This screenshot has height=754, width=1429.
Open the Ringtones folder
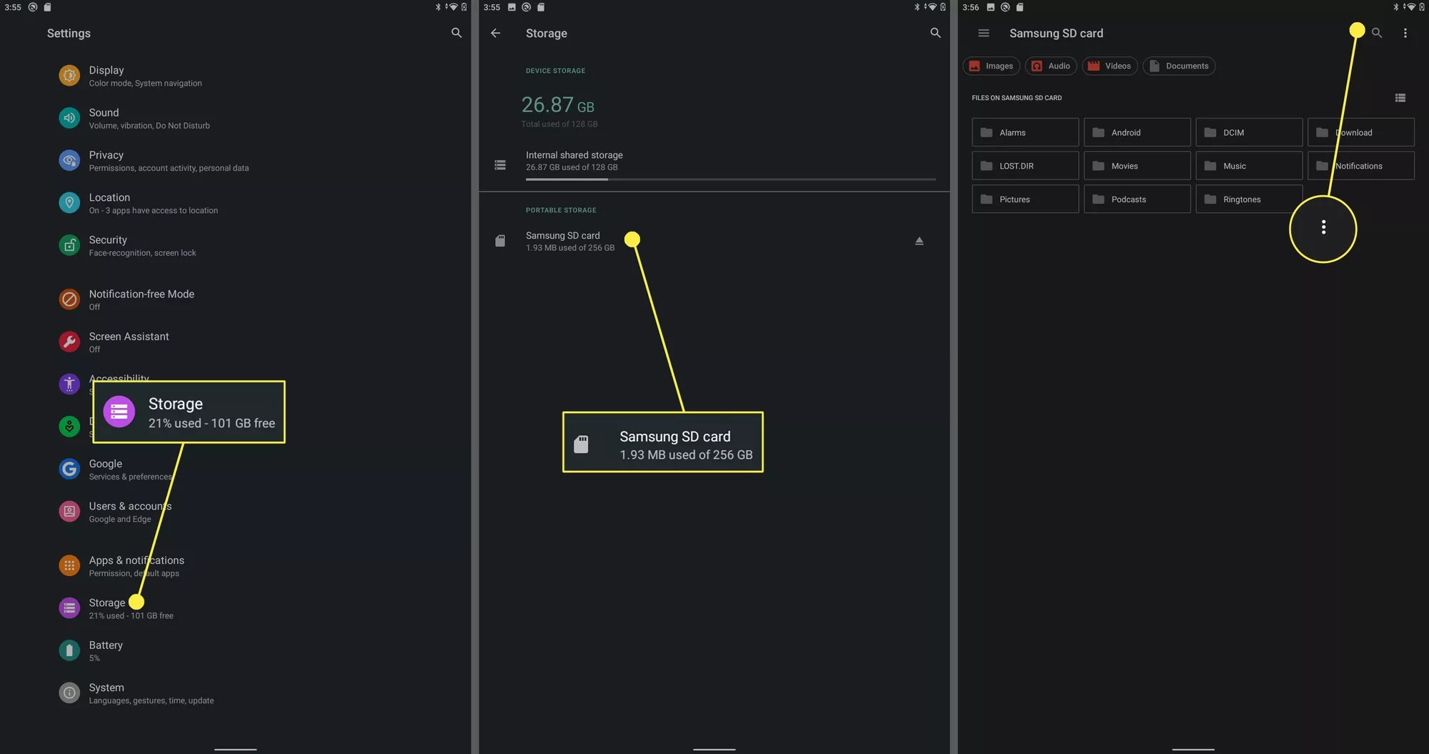(1249, 199)
